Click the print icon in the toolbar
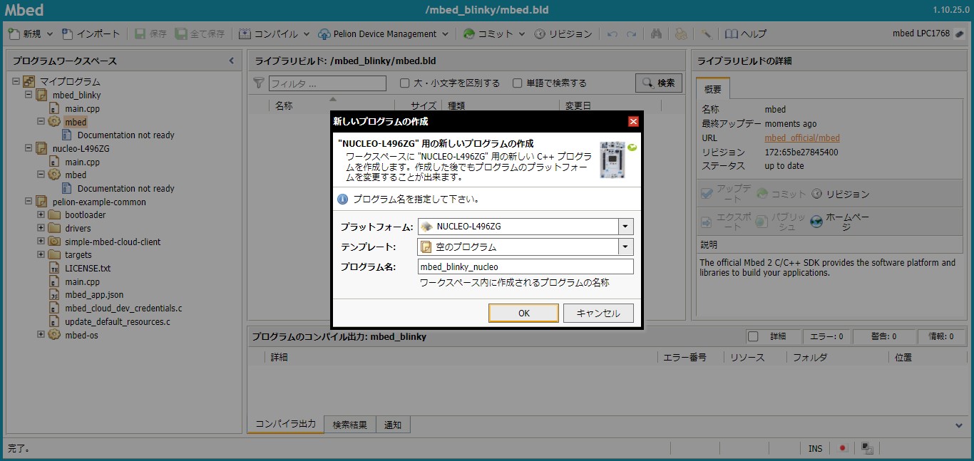974x461 pixels. tap(681, 33)
